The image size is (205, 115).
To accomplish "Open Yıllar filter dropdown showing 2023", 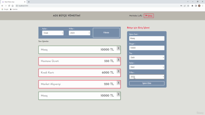I will pyautogui.click(x=79, y=33).
